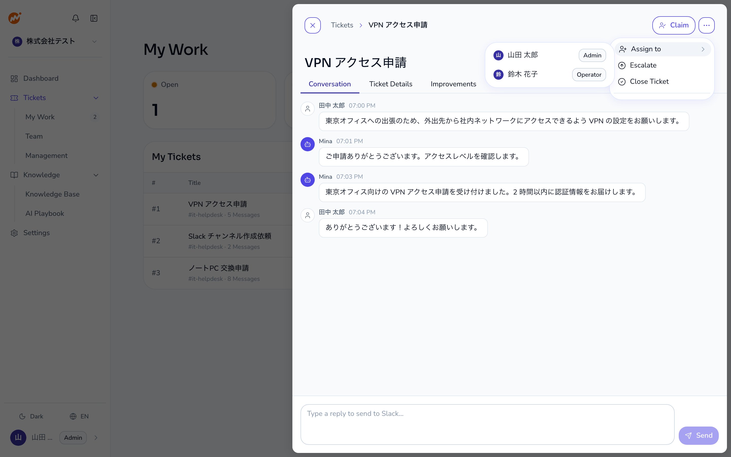Click 田中 太郎 avatar at 07:00 PM
This screenshot has width=731, height=457.
[308, 109]
